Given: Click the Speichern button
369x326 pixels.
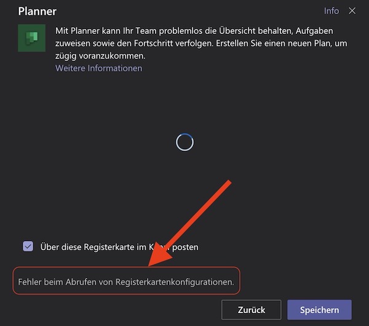Looking at the screenshot, I should tap(319, 309).
